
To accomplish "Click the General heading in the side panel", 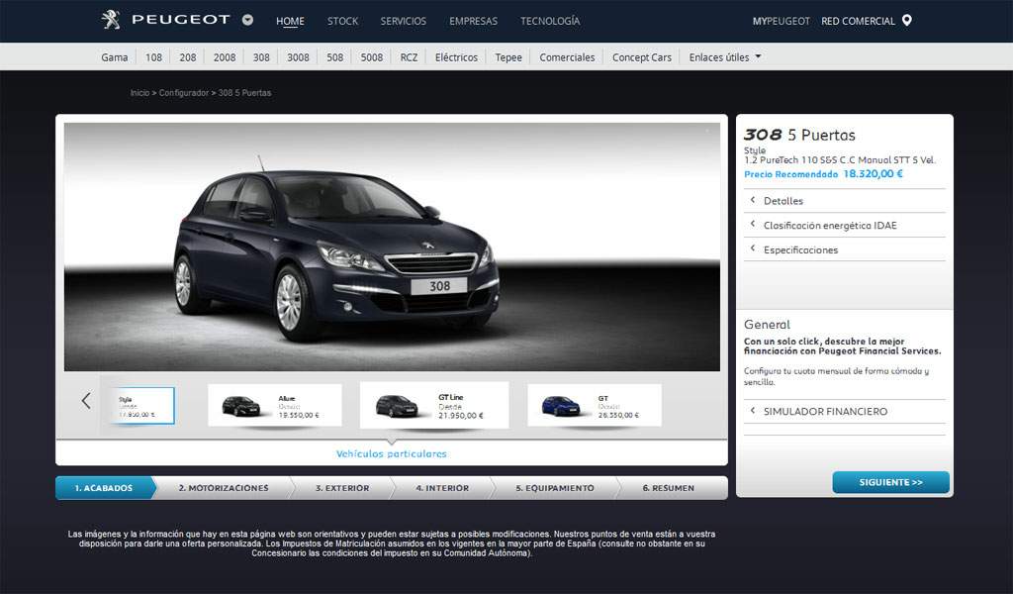I will point(767,325).
